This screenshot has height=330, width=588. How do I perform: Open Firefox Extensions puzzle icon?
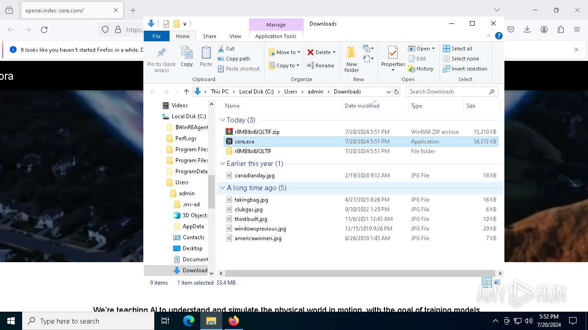(560, 30)
